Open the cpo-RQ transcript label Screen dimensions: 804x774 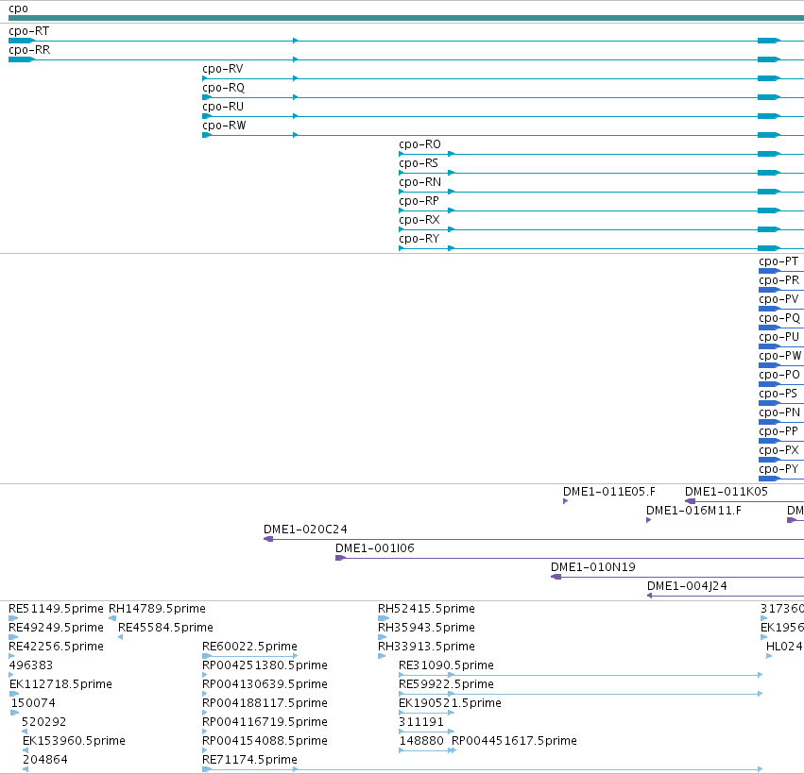click(x=224, y=88)
